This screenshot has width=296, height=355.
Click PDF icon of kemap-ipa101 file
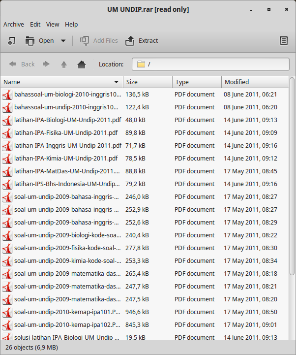pos(7,313)
